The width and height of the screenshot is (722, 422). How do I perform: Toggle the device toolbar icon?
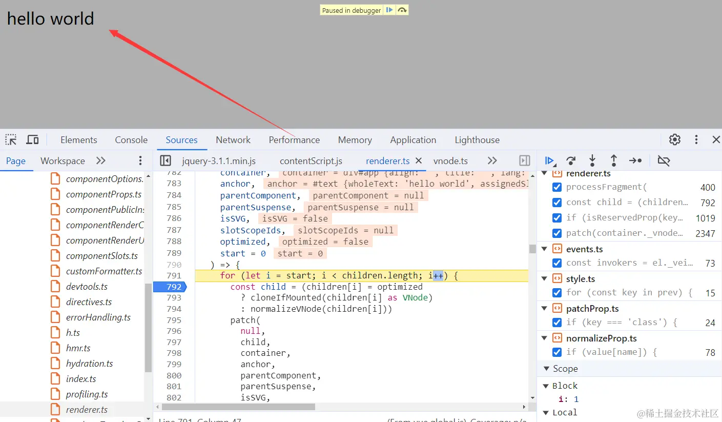click(x=32, y=139)
